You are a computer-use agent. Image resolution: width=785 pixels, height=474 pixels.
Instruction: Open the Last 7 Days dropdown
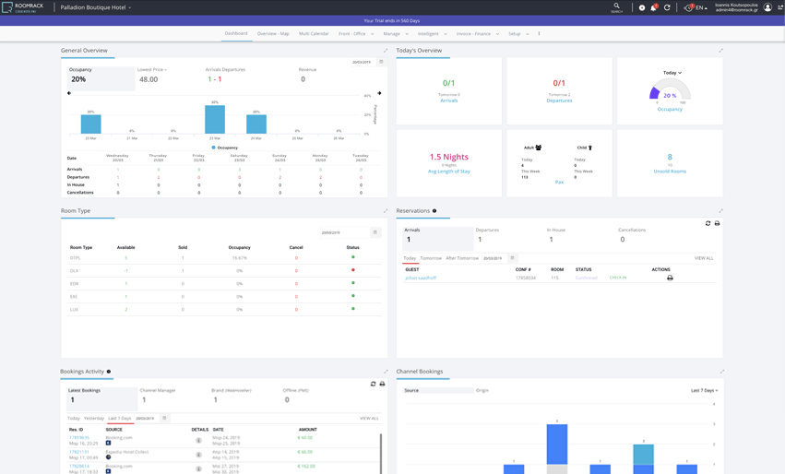tap(705, 390)
